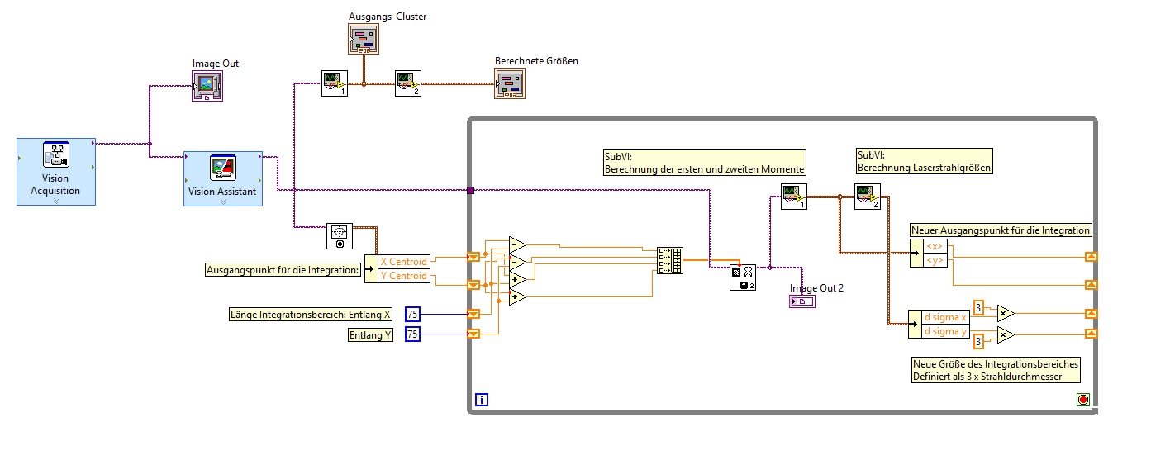Click left shift register fed by Entlang X constant
1151x460 pixels.
473,314
